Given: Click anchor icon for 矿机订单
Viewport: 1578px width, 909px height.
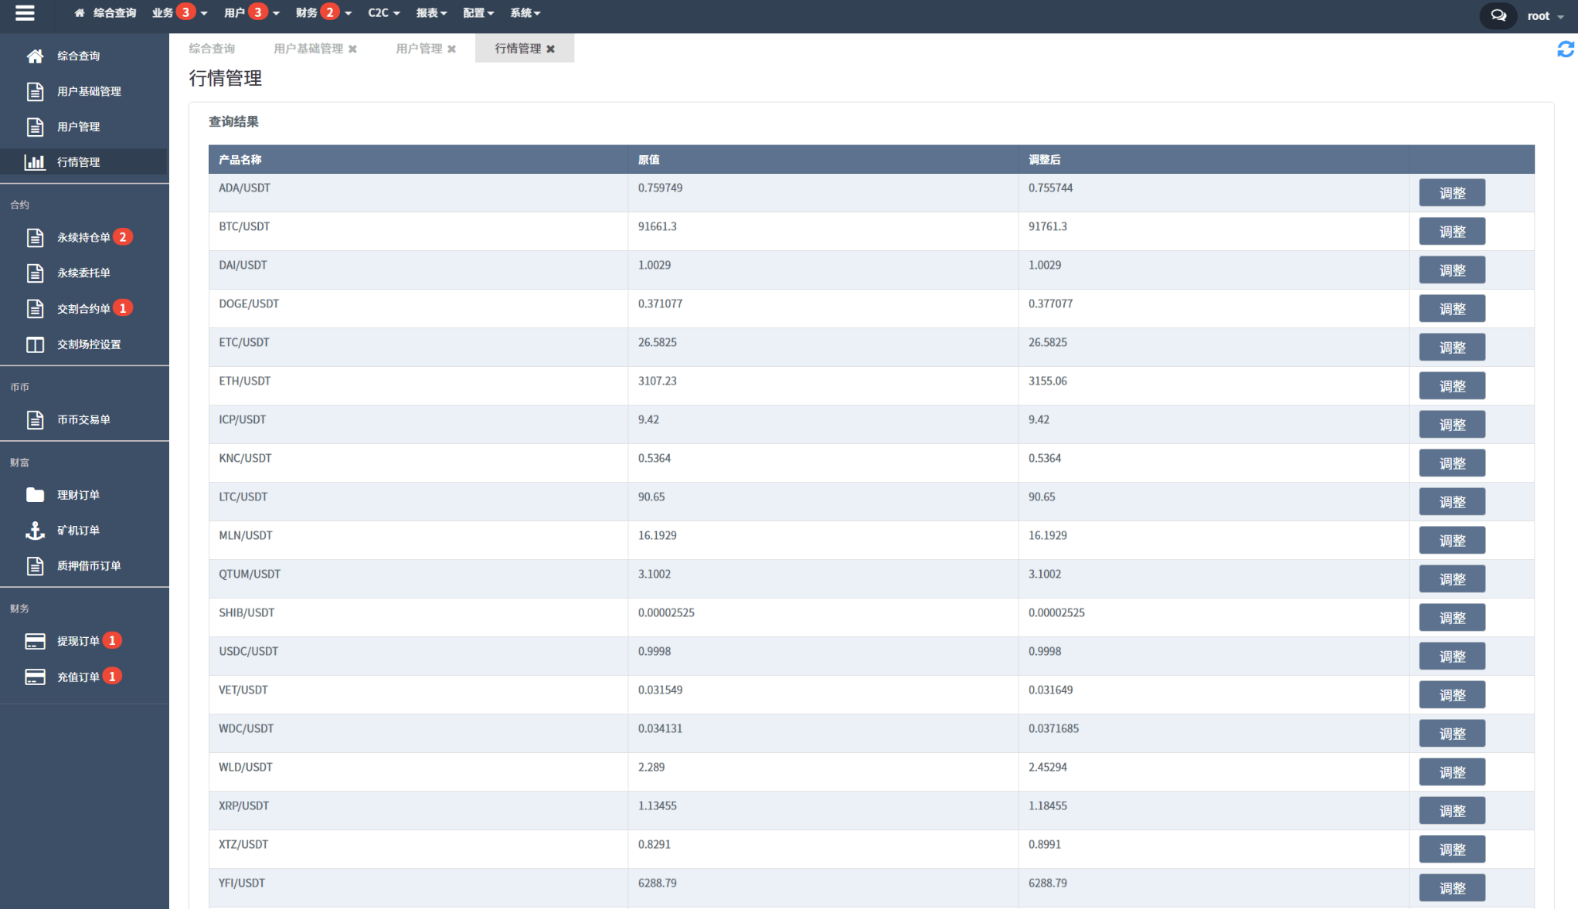Looking at the screenshot, I should click(x=35, y=530).
